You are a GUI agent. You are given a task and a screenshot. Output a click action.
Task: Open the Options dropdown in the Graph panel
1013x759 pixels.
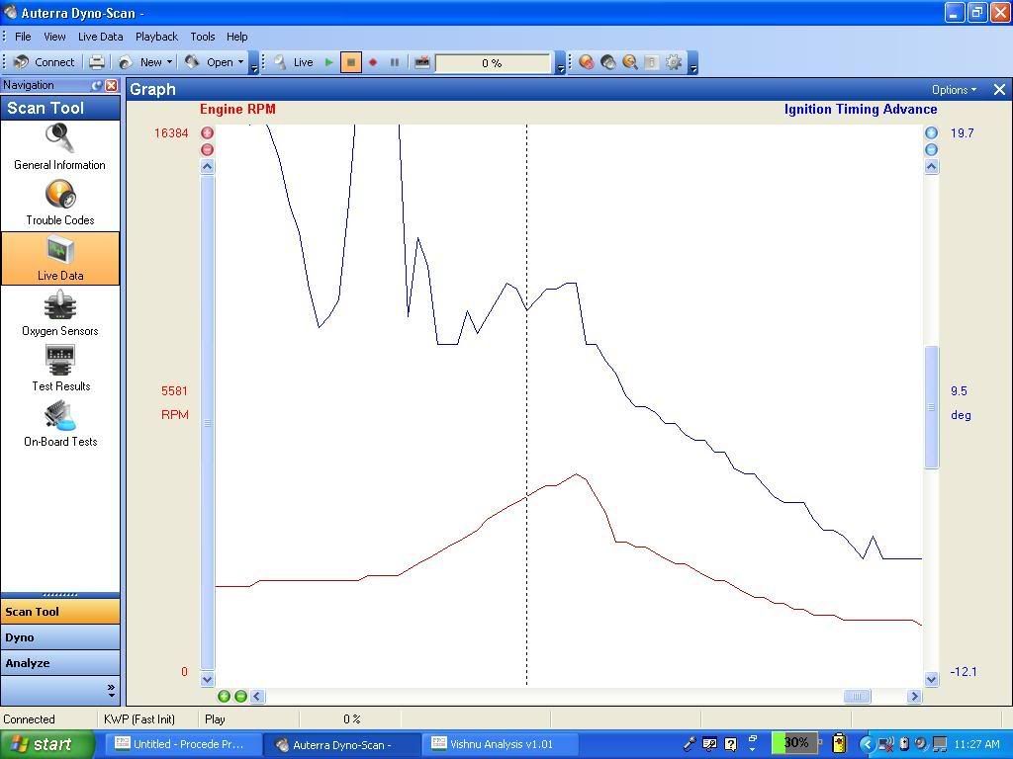click(x=951, y=89)
